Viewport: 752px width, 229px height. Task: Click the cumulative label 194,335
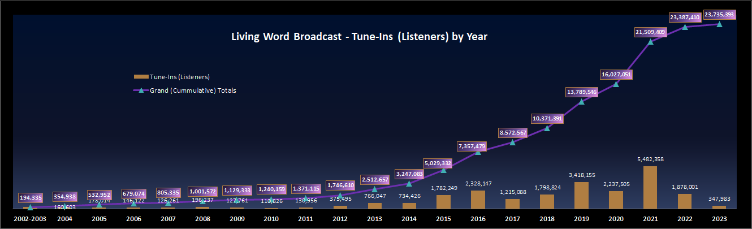click(30, 197)
